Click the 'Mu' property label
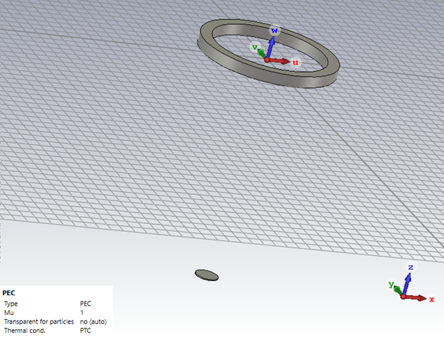This screenshot has width=444, height=337. pos(9,313)
